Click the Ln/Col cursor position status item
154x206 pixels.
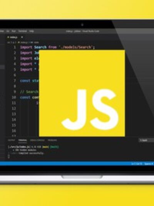coord(136,164)
